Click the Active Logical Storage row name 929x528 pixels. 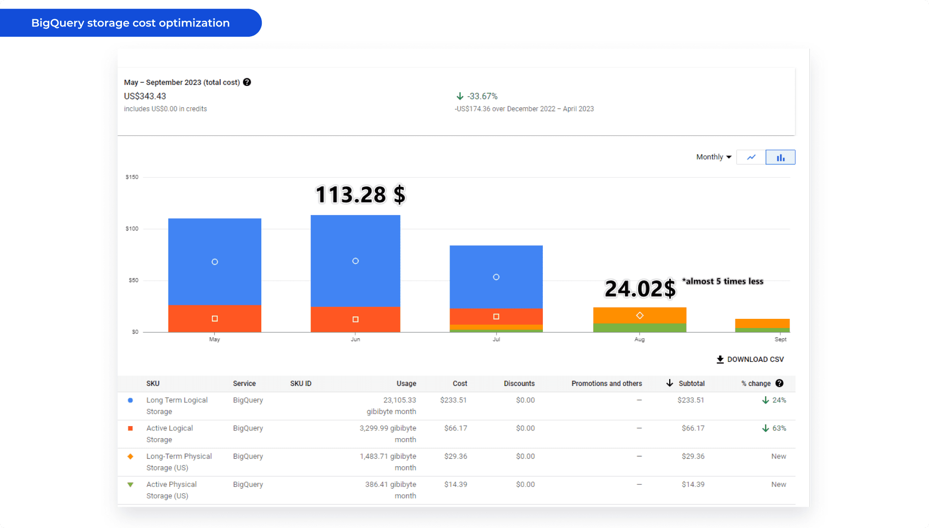pyautogui.click(x=169, y=434)
